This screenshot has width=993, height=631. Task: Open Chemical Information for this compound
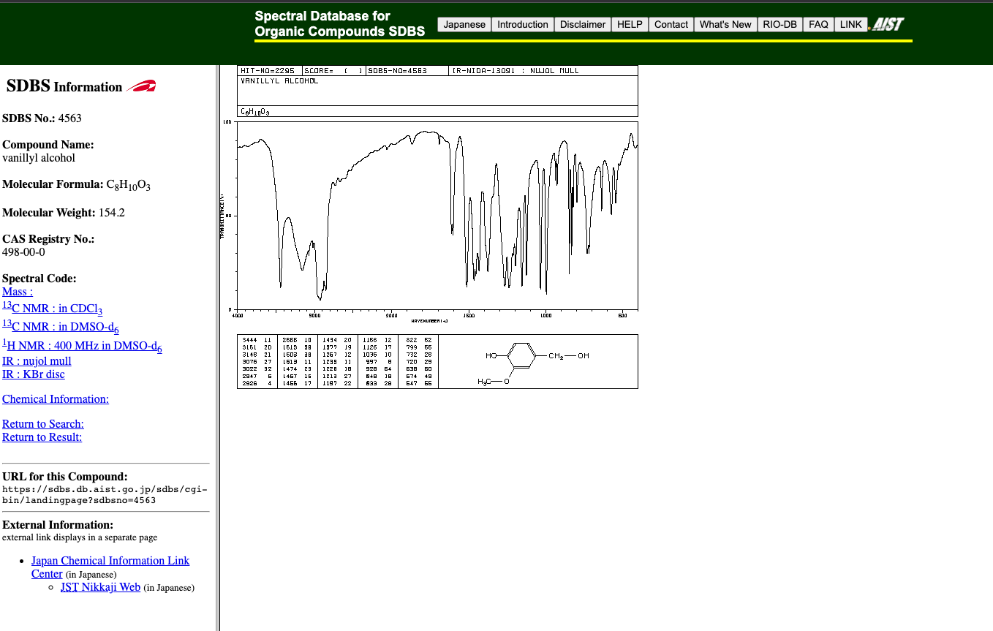(x=55, y=398)
